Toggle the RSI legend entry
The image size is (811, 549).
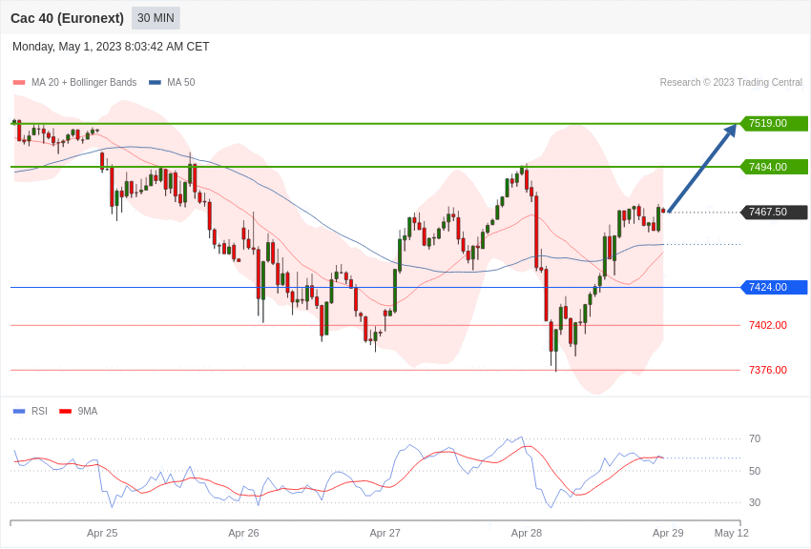pos(30,411)
